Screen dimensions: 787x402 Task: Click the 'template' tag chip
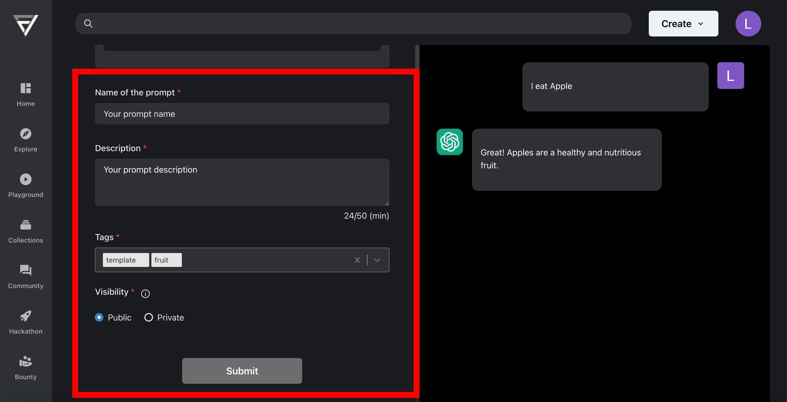coord(126,260)
